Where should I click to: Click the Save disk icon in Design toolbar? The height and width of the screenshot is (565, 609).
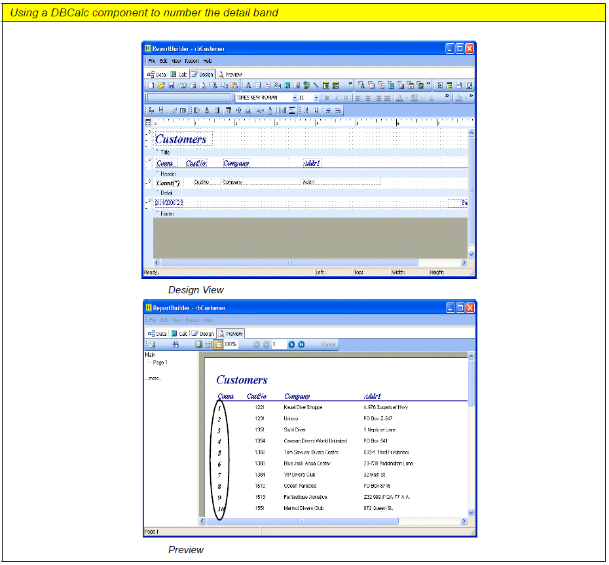(x=171, y=85)
